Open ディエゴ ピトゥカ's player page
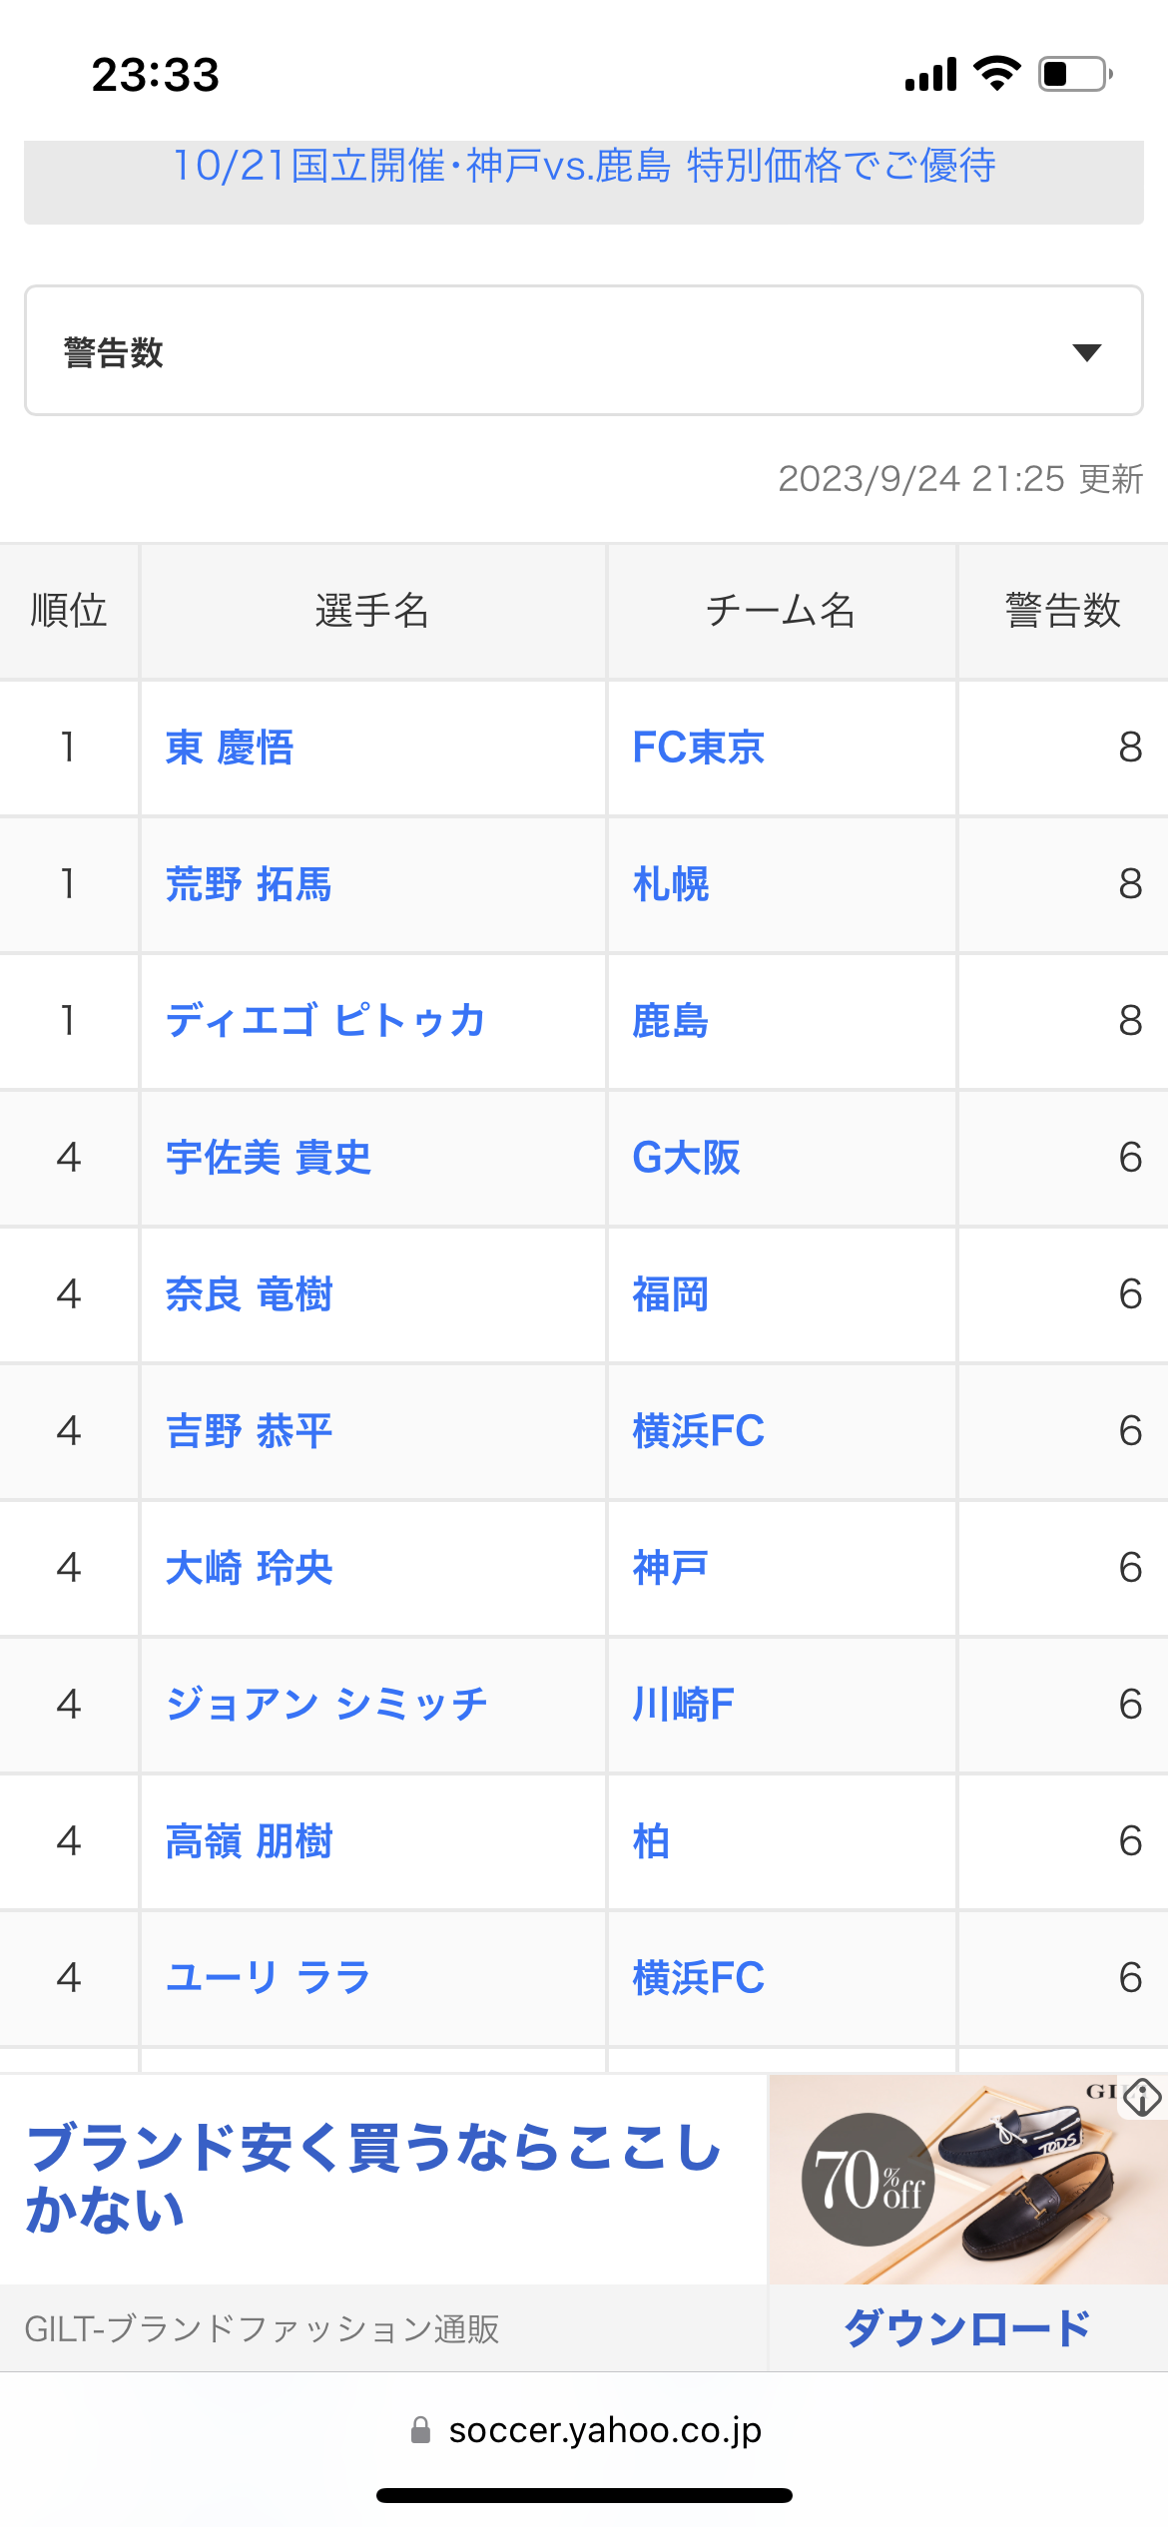 (325, 1021)
